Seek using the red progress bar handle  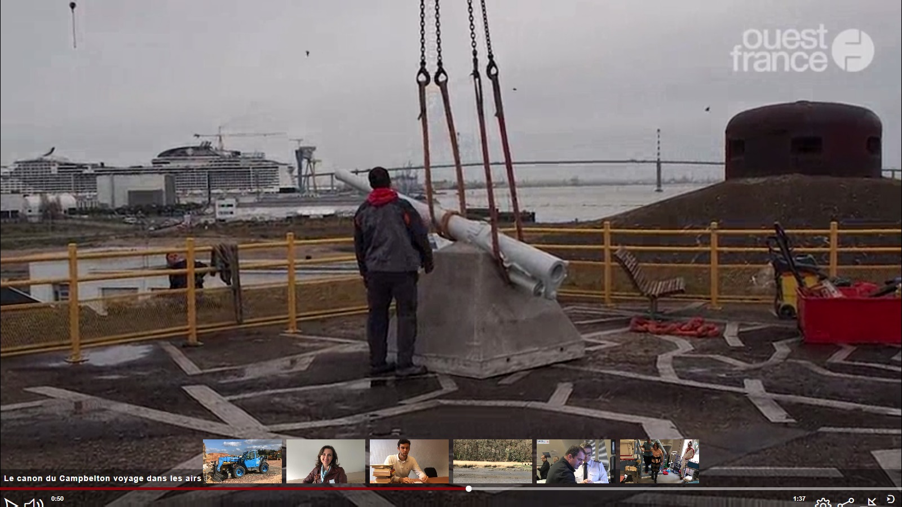coord(468,489)
